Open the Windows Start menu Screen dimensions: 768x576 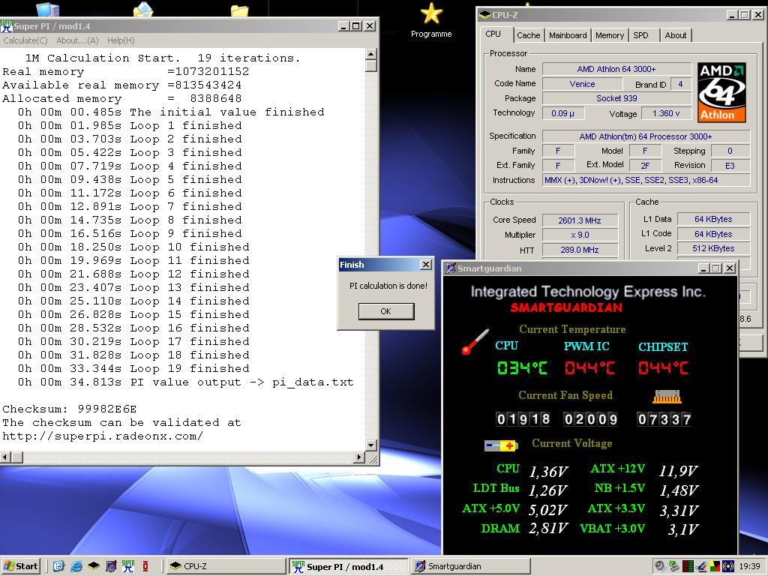pos(21,566)
